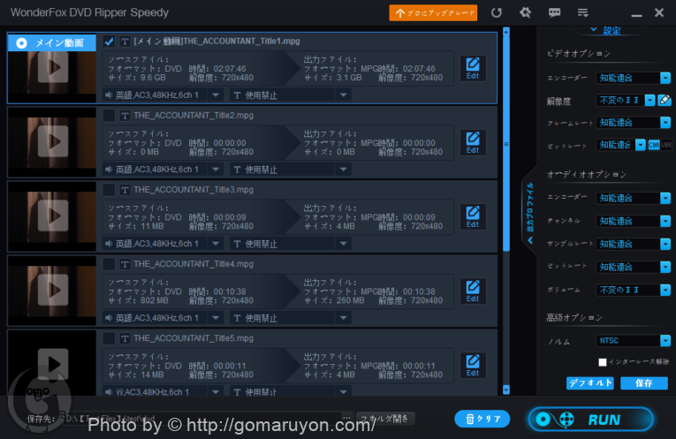
Task: Click Edit icon for THE_ACCOUNTANT_Title2.mpg
Action: click(x=473, y=142)
